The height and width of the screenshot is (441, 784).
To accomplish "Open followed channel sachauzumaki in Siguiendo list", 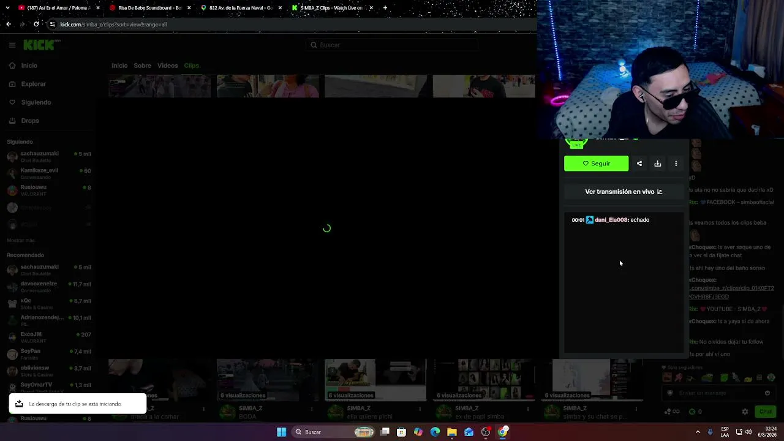I will click(x=49, y=157).
